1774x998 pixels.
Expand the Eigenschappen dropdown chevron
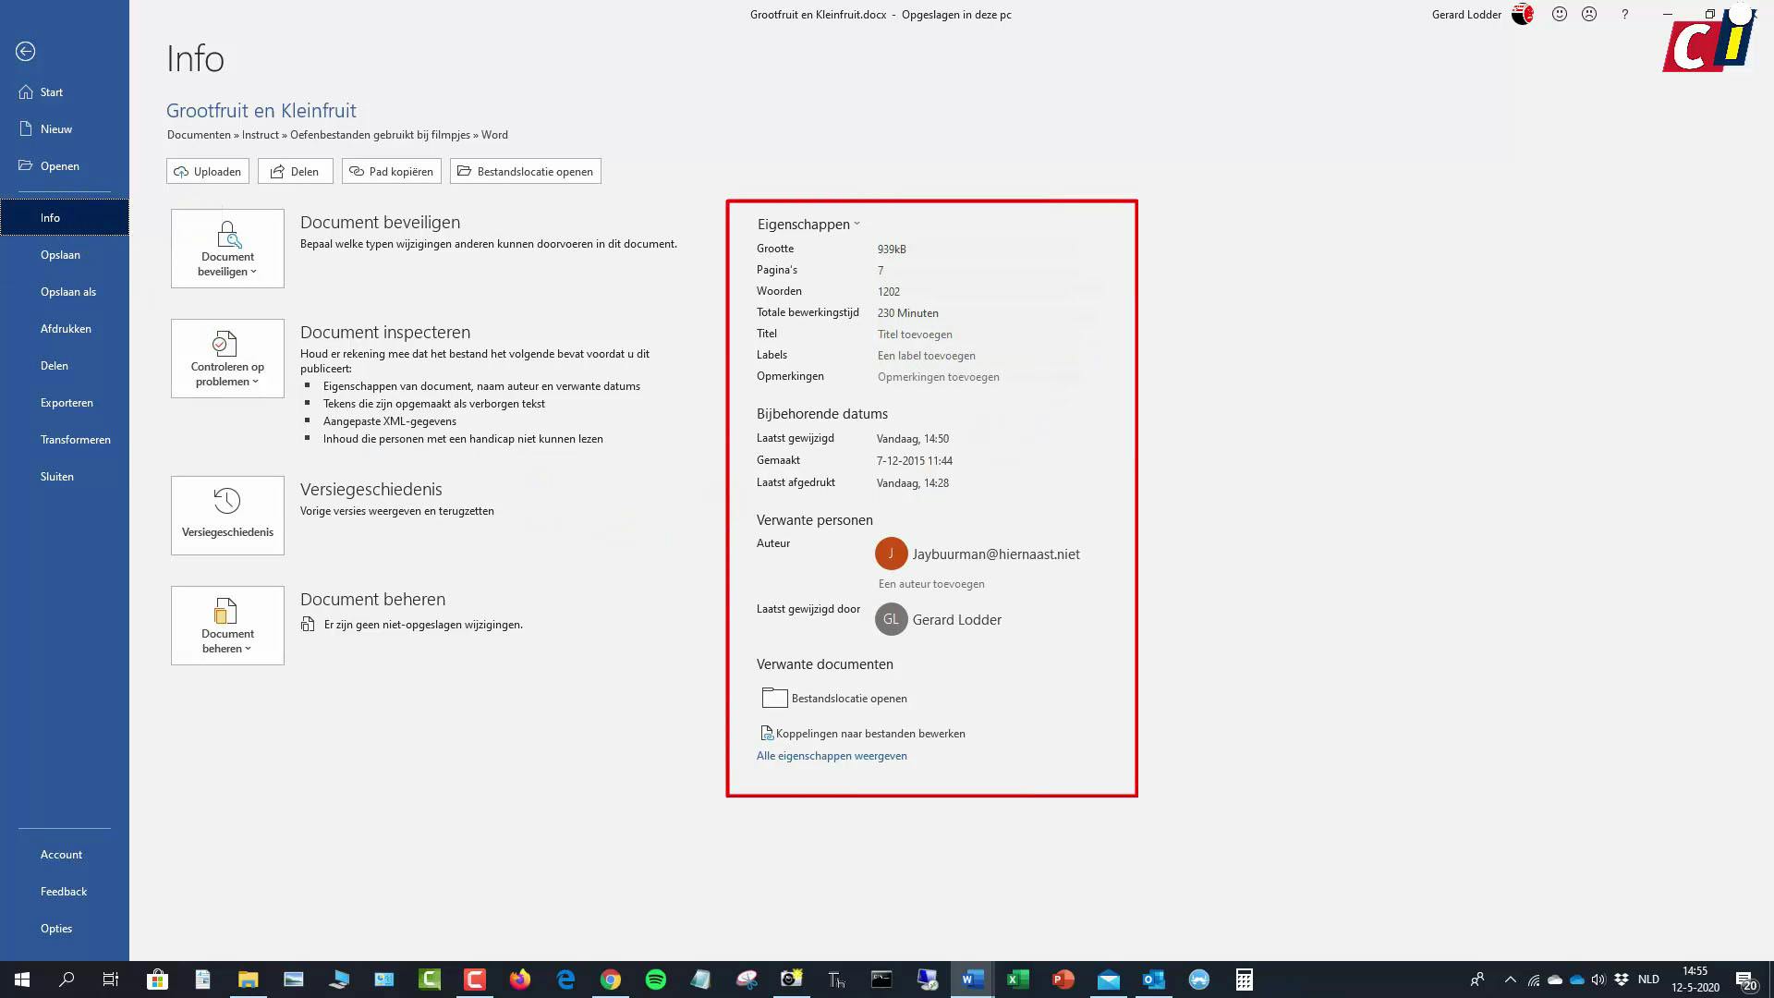coord(857,224)
